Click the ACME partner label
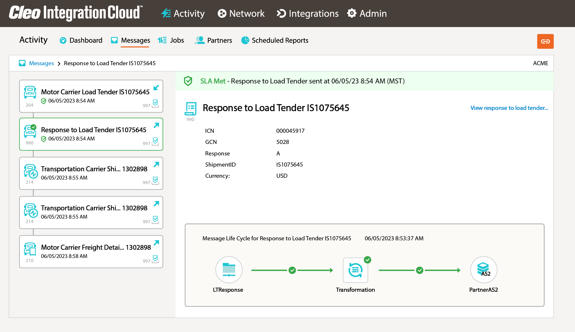The image size is (575, 332). coord(540,63)
